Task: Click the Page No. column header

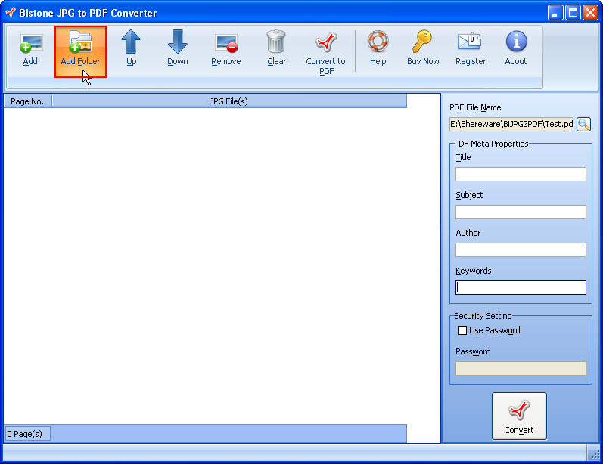Action: tap(28, 101)
